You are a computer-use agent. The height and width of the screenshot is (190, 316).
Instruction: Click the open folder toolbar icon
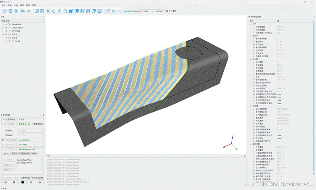click(5, 11)
